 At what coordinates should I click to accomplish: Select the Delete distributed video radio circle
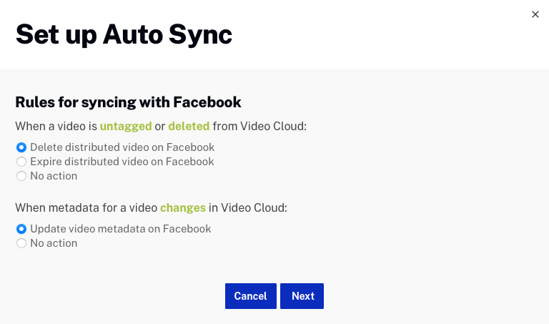pyautogui.click(x=21, y=147)
